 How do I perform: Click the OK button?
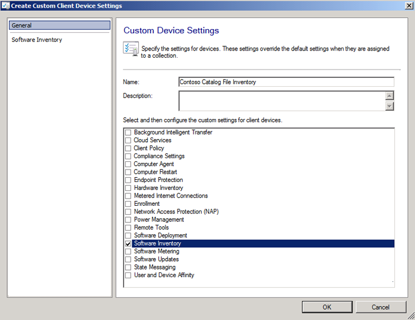point(327,307)
